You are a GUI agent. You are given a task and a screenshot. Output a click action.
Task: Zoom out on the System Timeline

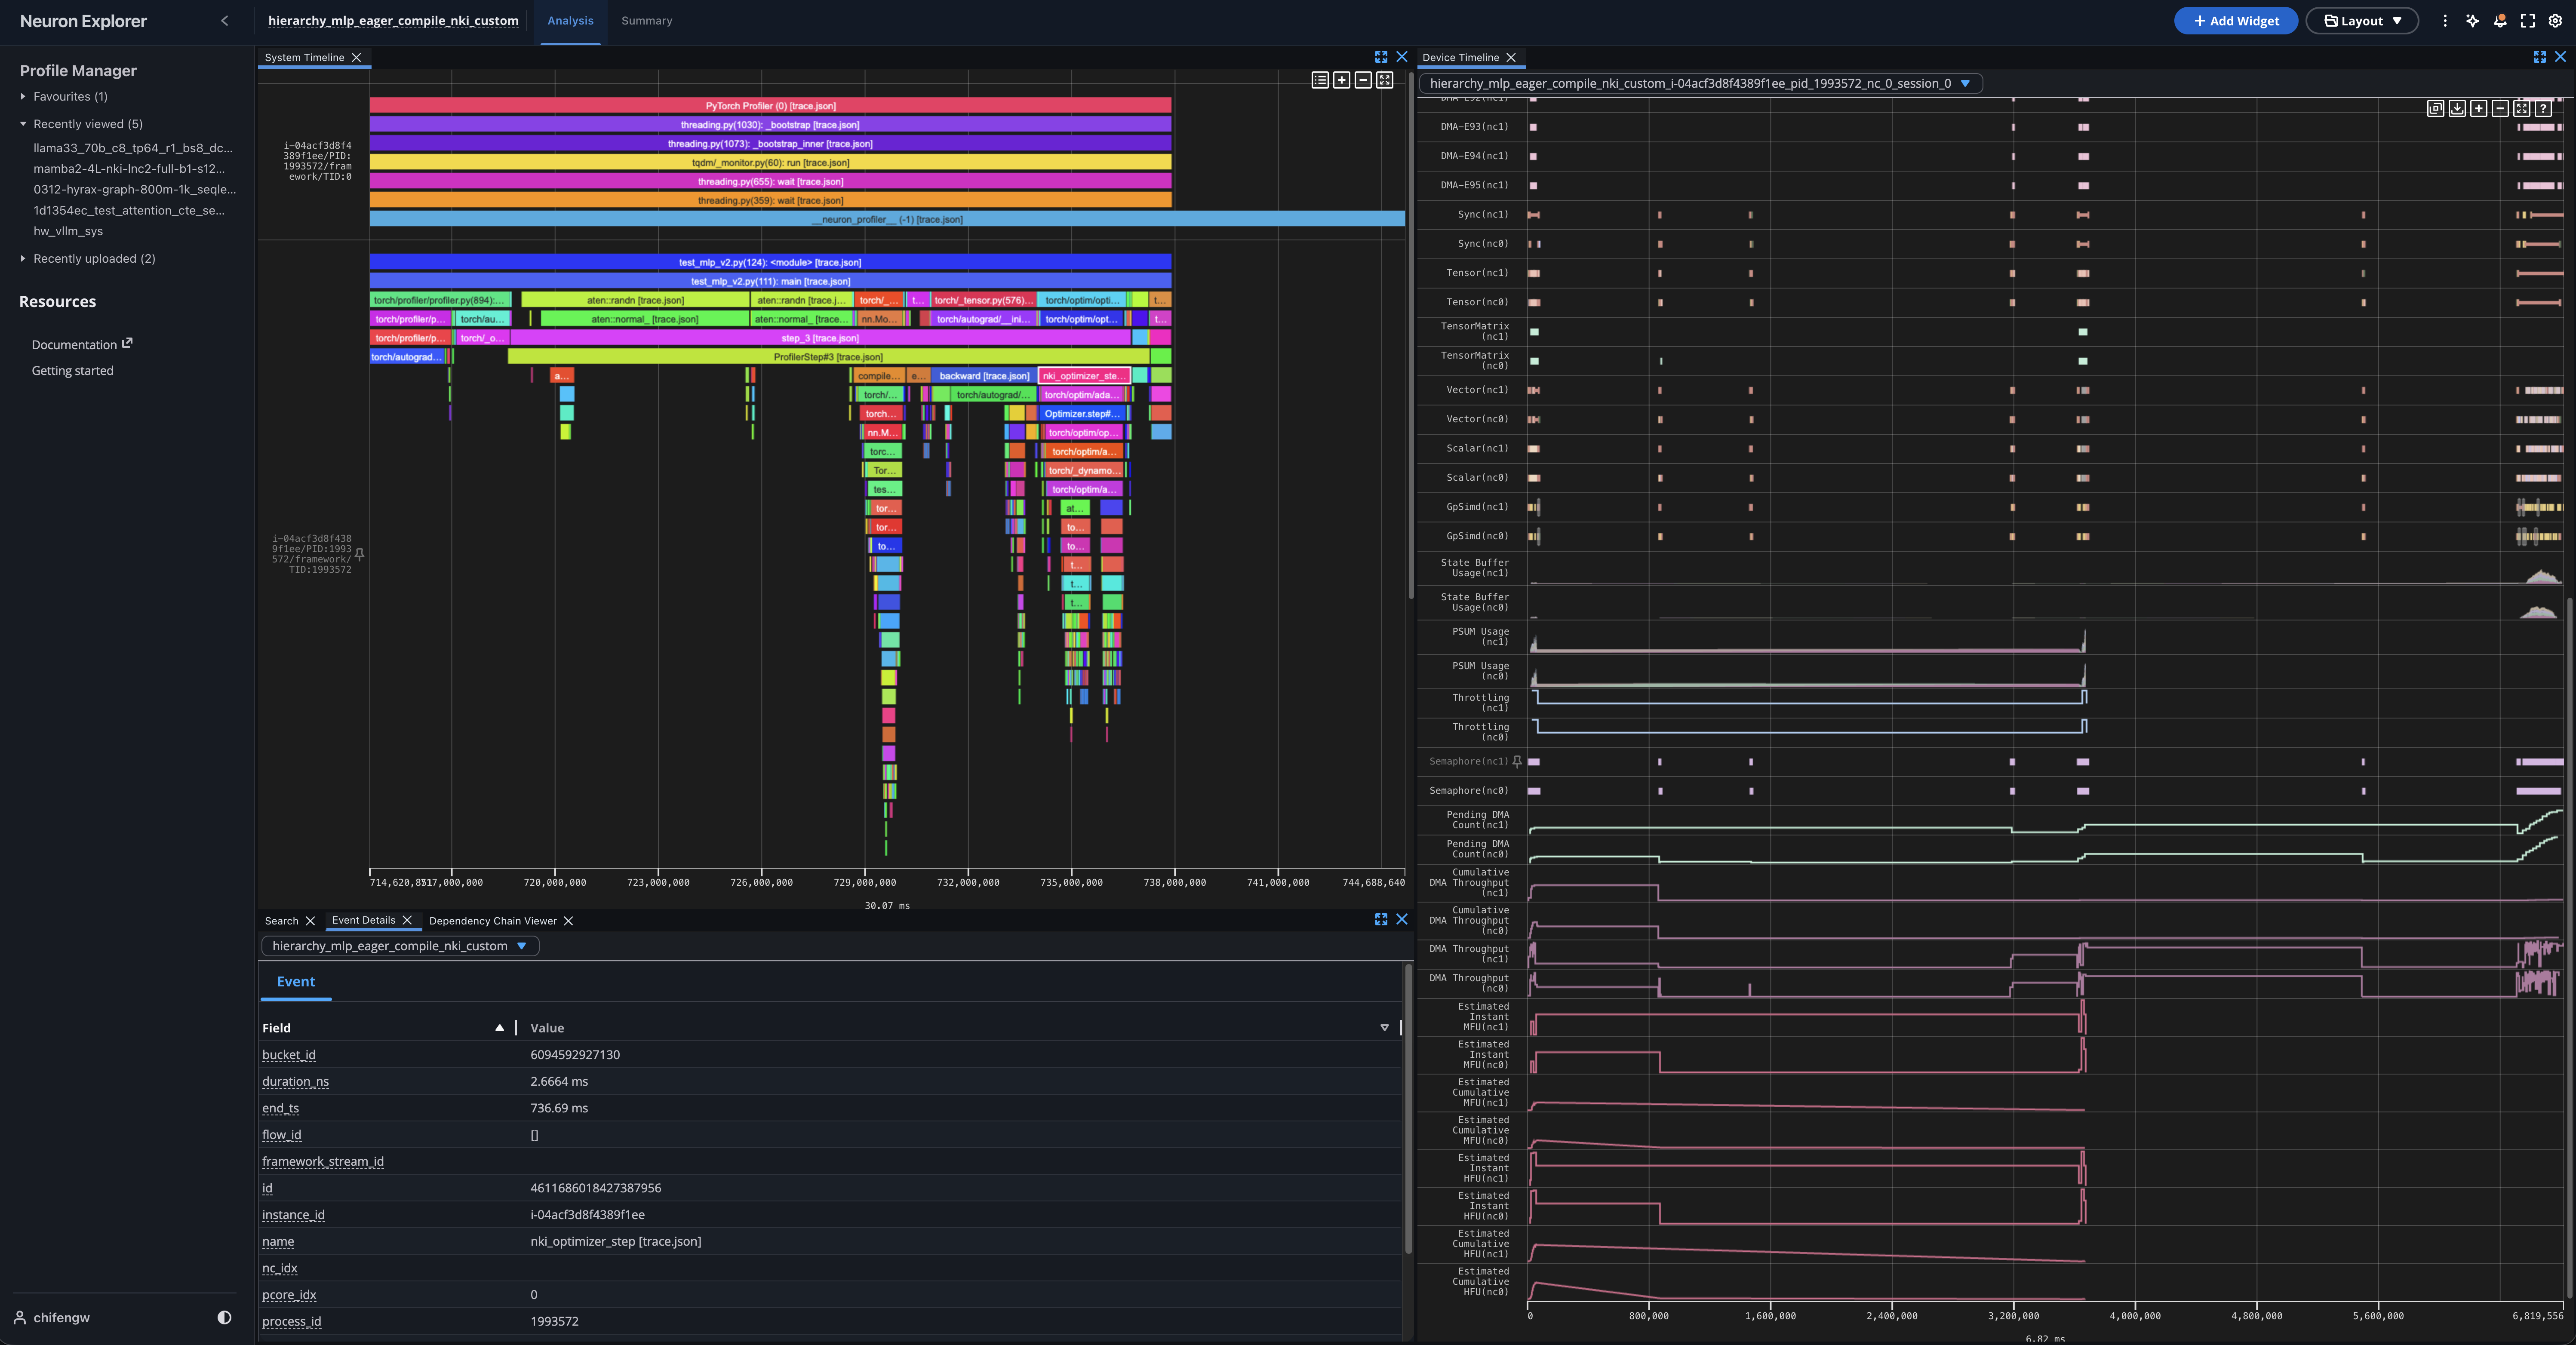[x=1363, y=80]
